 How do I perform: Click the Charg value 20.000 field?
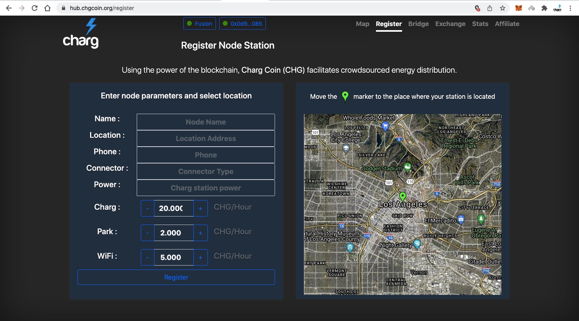coord(174,209)
